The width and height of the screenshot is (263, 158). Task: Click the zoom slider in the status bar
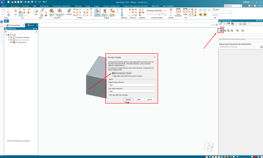tap(238, 156)
